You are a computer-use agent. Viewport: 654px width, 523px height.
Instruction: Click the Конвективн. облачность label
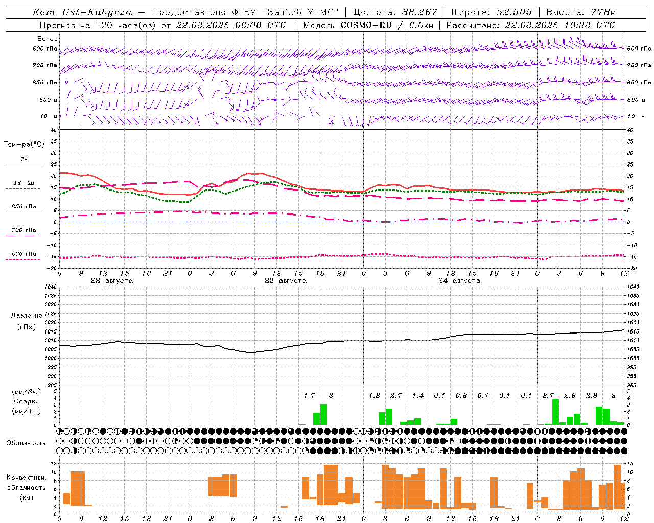(x=26, y=483)
